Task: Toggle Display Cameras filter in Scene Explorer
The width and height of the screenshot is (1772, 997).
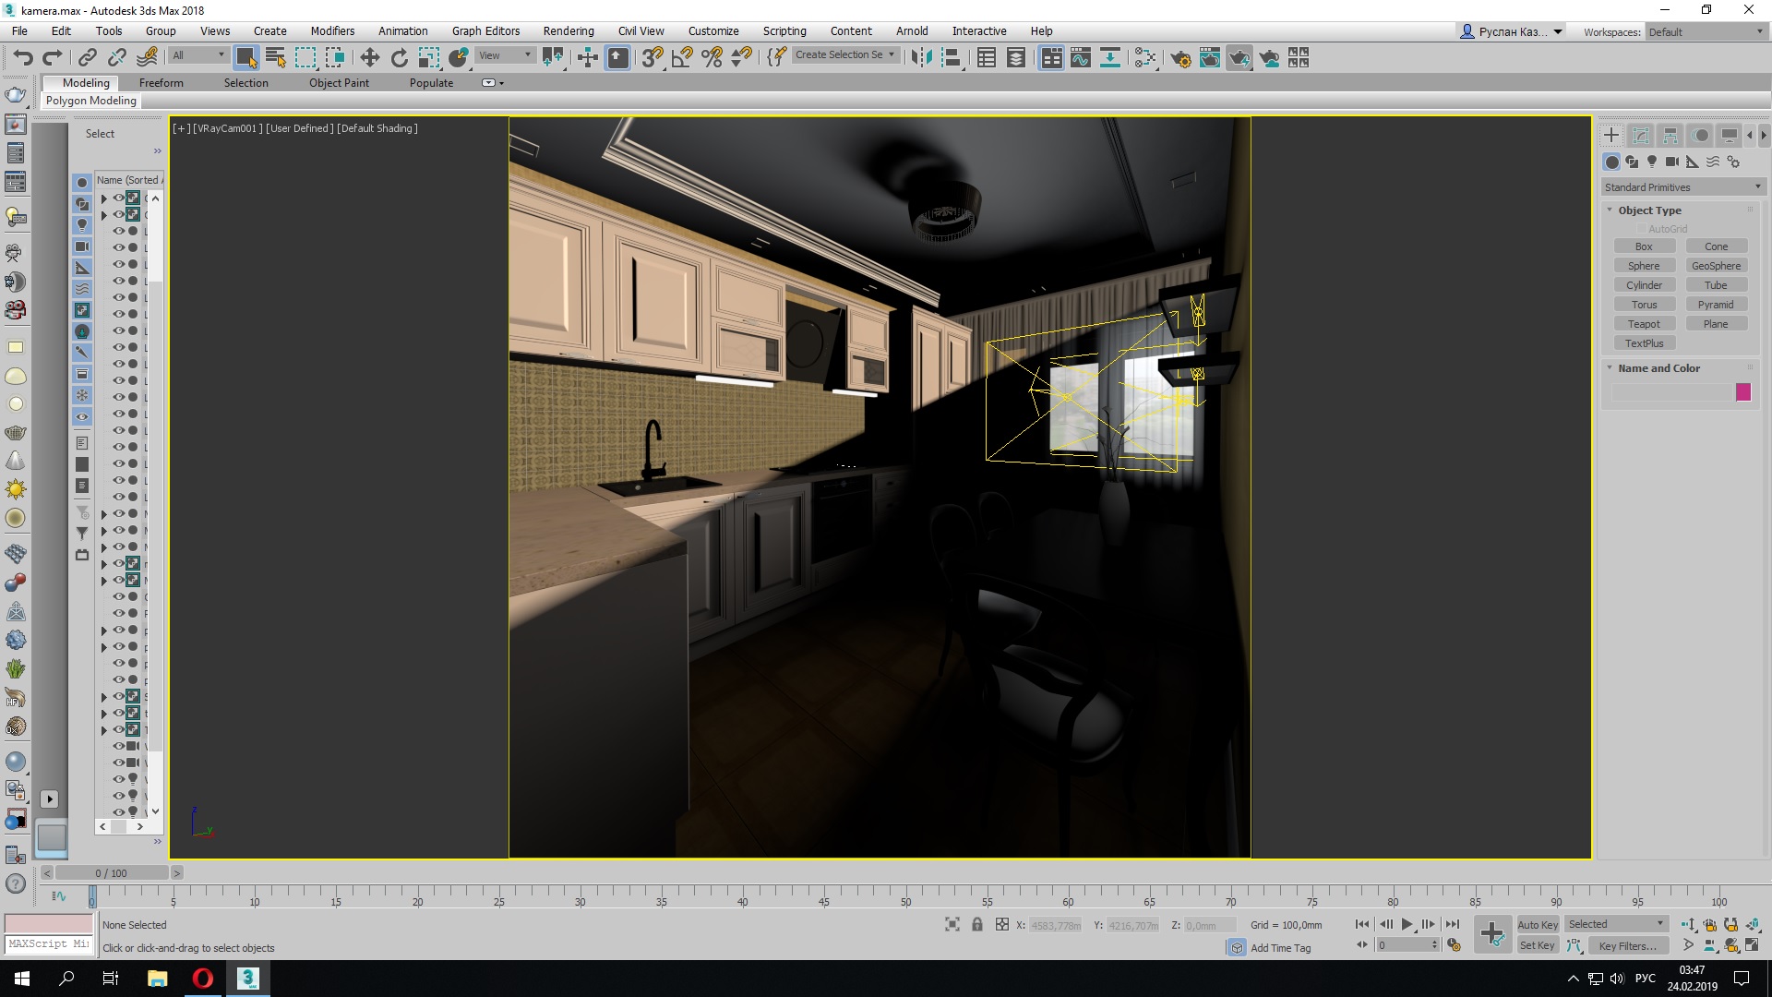Action: pos(82,246)
